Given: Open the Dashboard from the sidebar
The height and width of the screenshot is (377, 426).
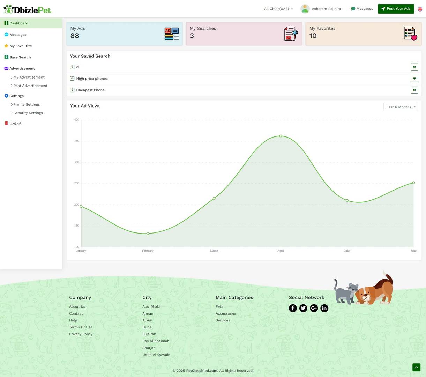Looking at the screenshot, I should [x=18, y=23].
